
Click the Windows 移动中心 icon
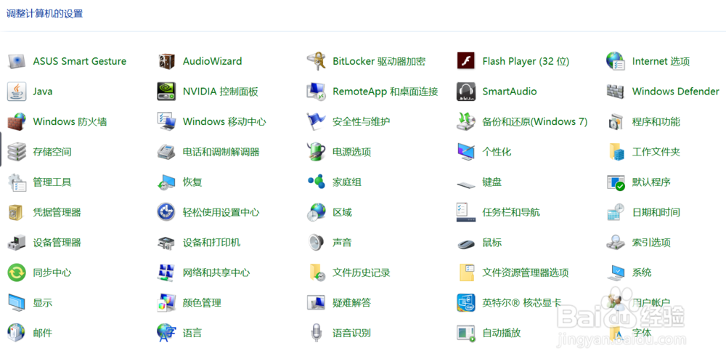point(166,121)
